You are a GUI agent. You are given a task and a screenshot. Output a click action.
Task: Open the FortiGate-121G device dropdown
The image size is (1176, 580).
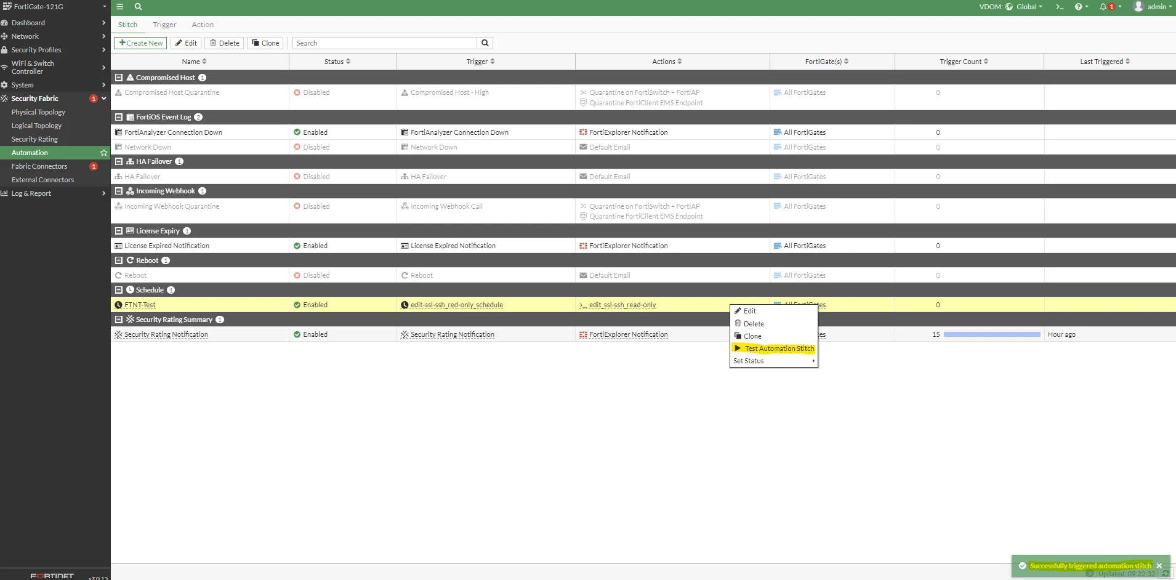pos(54,7)
